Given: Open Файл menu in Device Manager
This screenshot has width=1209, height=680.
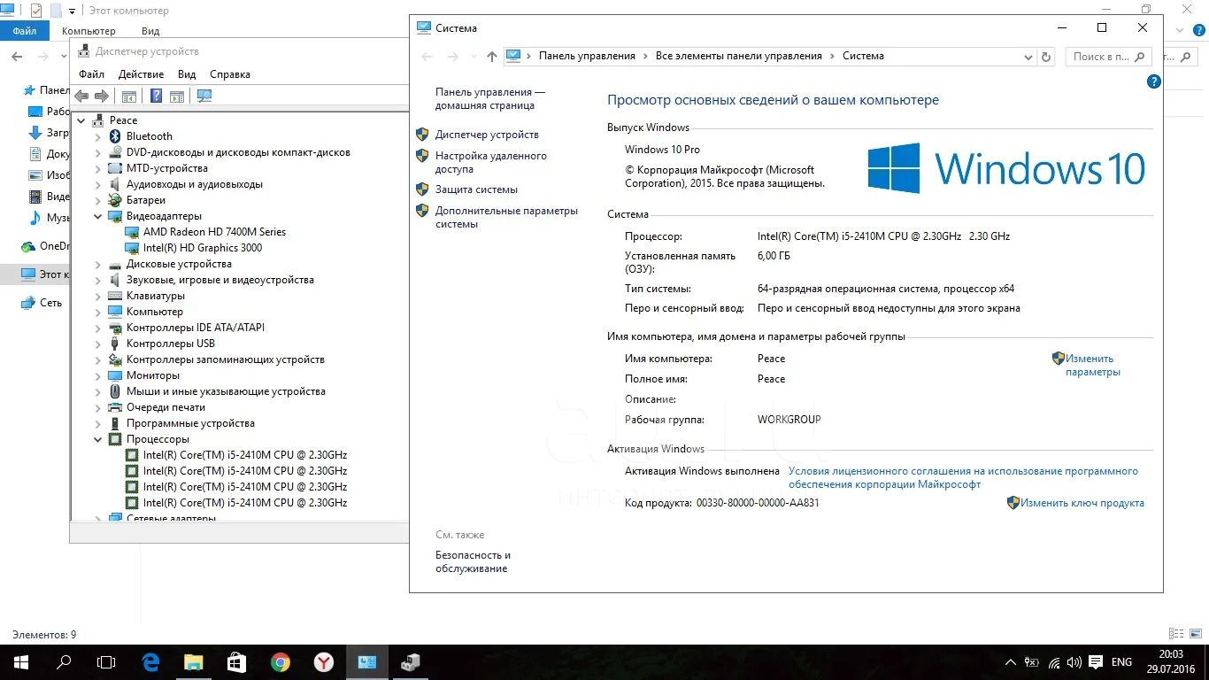Looking at the screenshot, I should coord(91,74).
